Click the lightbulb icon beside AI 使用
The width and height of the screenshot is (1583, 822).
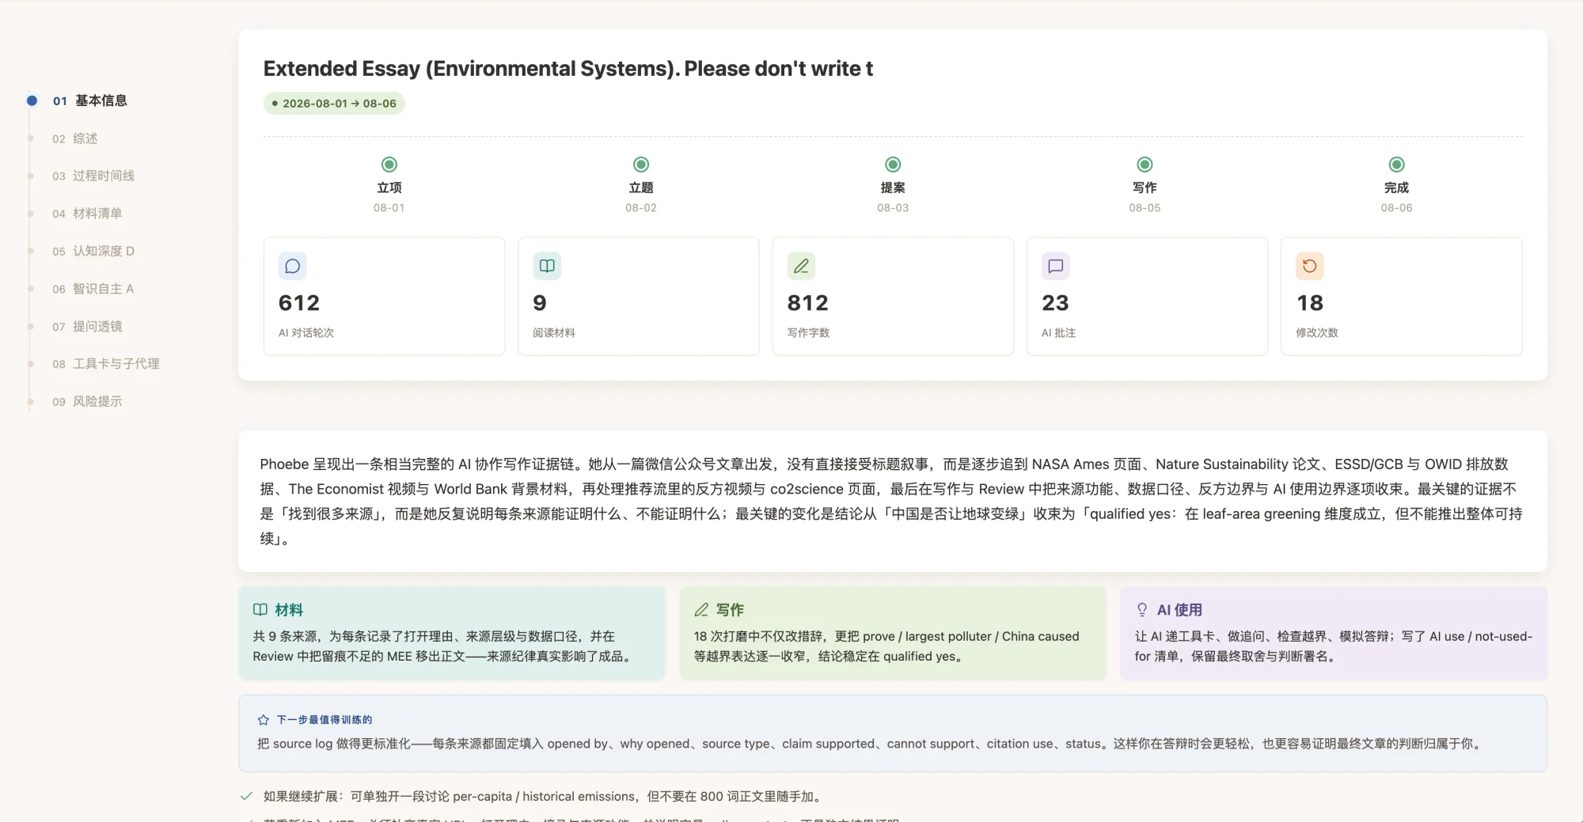click(x=1142, y=610)
